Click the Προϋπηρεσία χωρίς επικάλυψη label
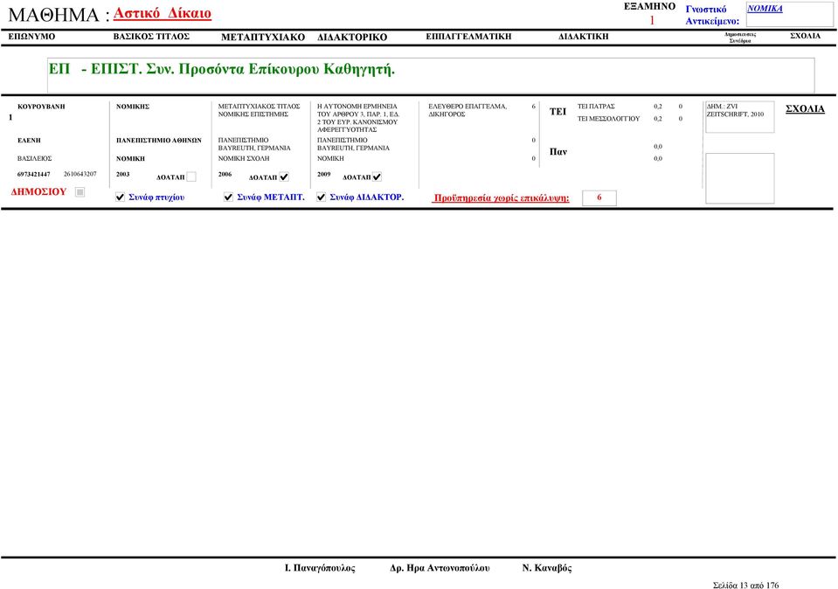 click(x=502, y=197)
